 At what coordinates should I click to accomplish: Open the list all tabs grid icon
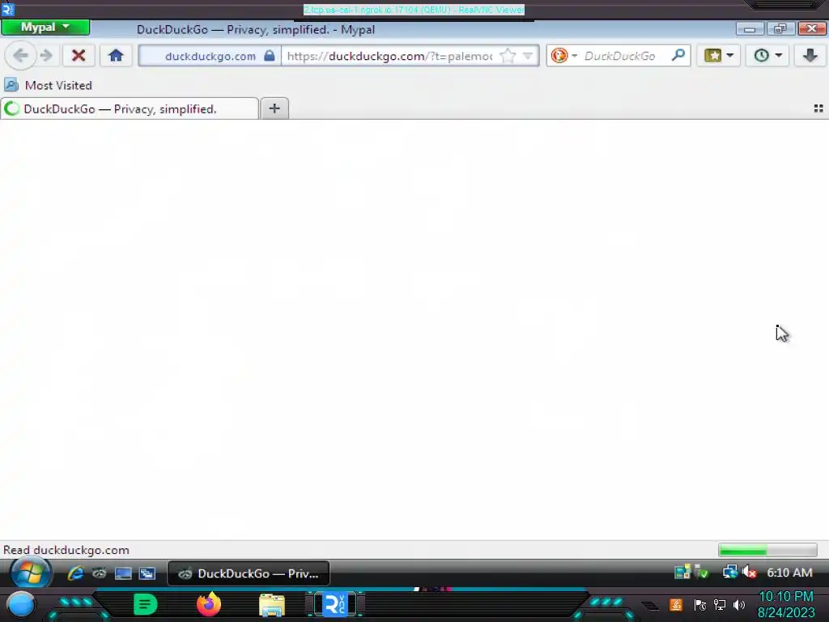(818, 109)
